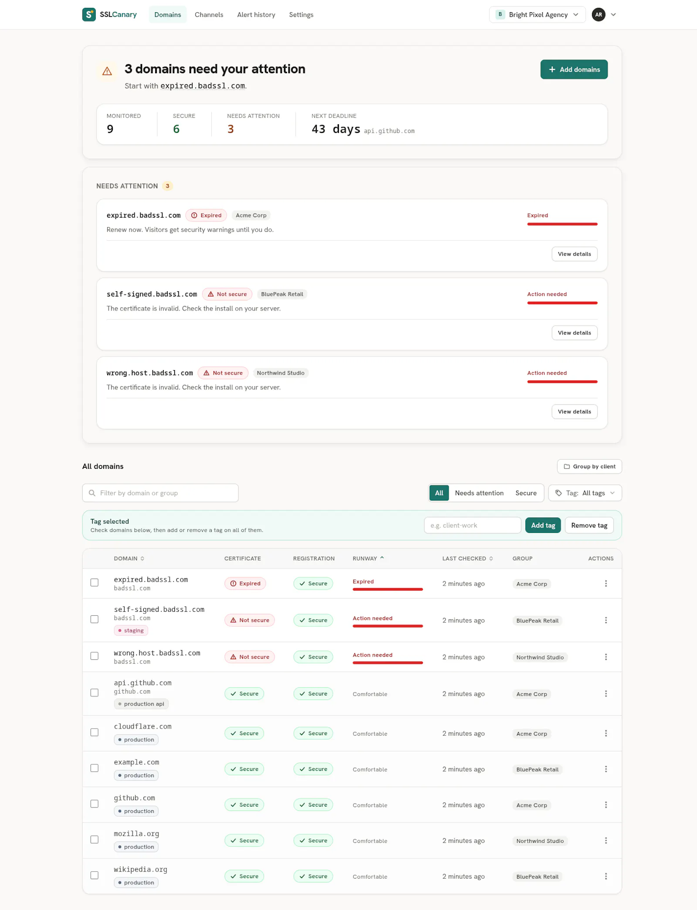Click the tag icon in Tag filter
697x910 pixels.
click(558, 493)
